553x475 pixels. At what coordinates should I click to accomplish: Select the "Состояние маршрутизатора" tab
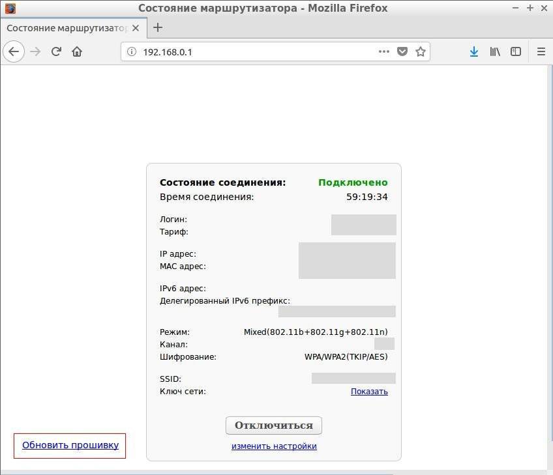coord(65,28)
